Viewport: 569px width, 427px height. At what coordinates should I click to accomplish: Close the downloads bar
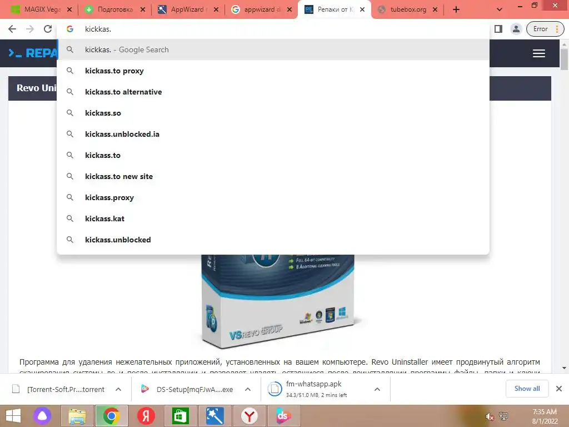(x=559, y=389)
